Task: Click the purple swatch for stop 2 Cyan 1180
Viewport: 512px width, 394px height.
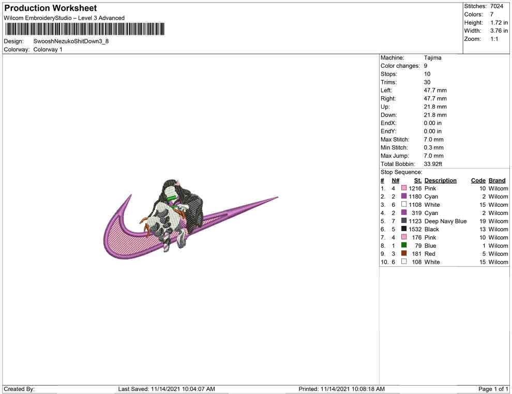Action: pyautogui.click(x=404, y=196)
